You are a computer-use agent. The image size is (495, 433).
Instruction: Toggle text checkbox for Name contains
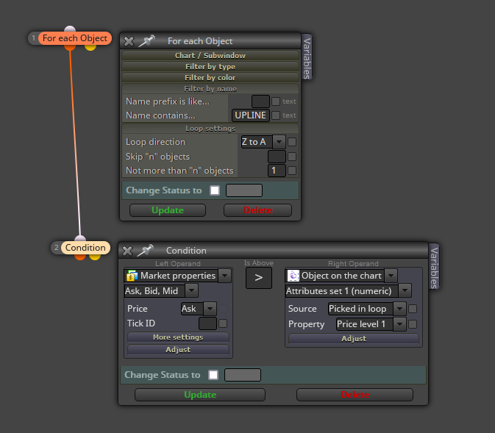pyautogui.click(x=276, y=115)
